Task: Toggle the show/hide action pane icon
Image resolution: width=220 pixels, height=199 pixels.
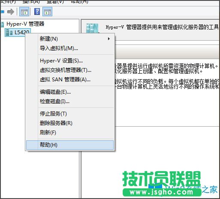Action: coord(47,12)
